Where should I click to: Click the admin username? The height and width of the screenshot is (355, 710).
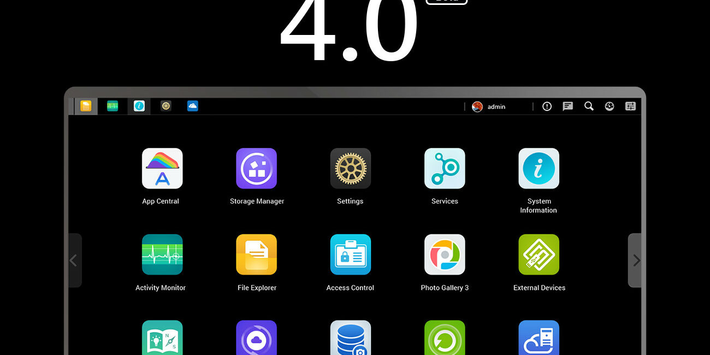coord(496,106)
